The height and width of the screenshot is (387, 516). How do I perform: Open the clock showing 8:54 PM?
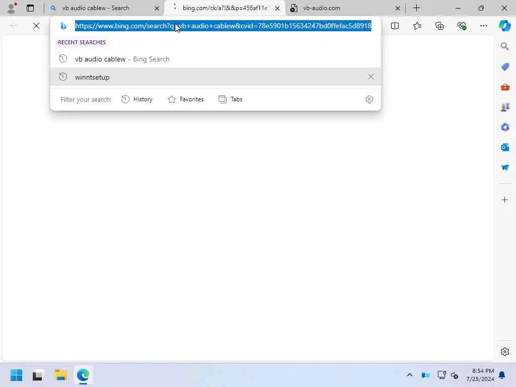(480, 375)
